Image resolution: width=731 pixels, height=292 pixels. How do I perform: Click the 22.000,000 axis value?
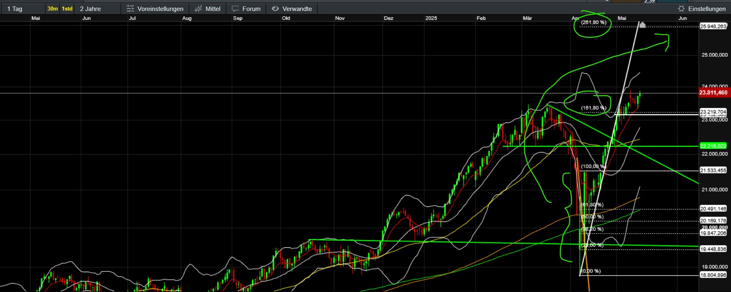(x=715, y=154)
